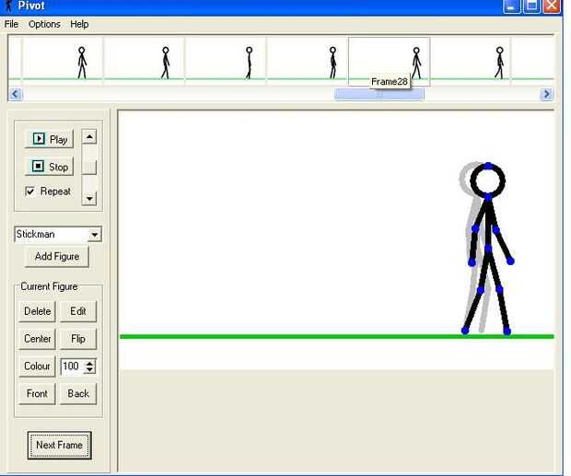
Task: Select the fourth frame thumbnail
Action: (308, 61)
